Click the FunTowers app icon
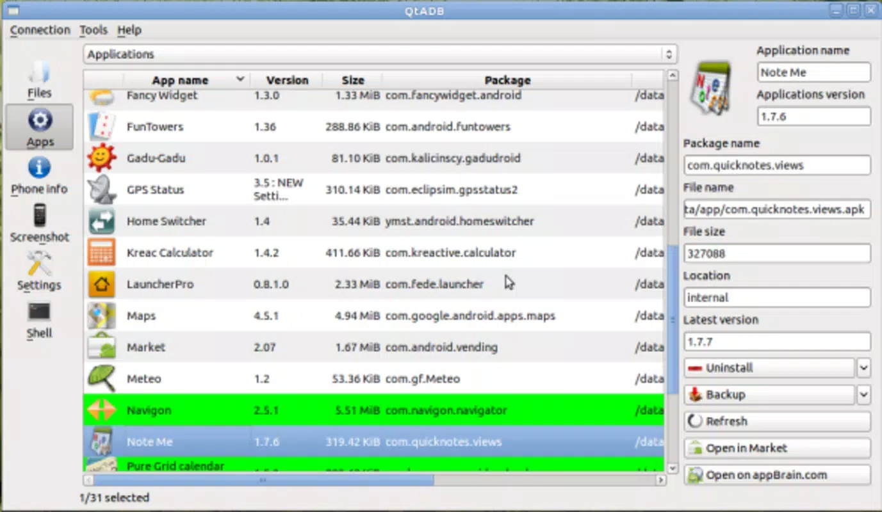 coord(101,127)
